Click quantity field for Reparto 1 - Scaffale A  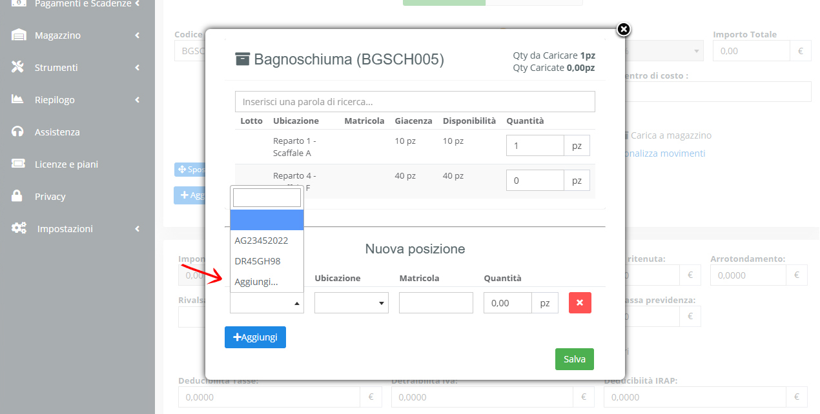(535, 146)
